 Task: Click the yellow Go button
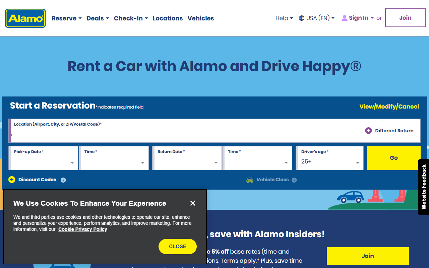click(x=394, y=158)
